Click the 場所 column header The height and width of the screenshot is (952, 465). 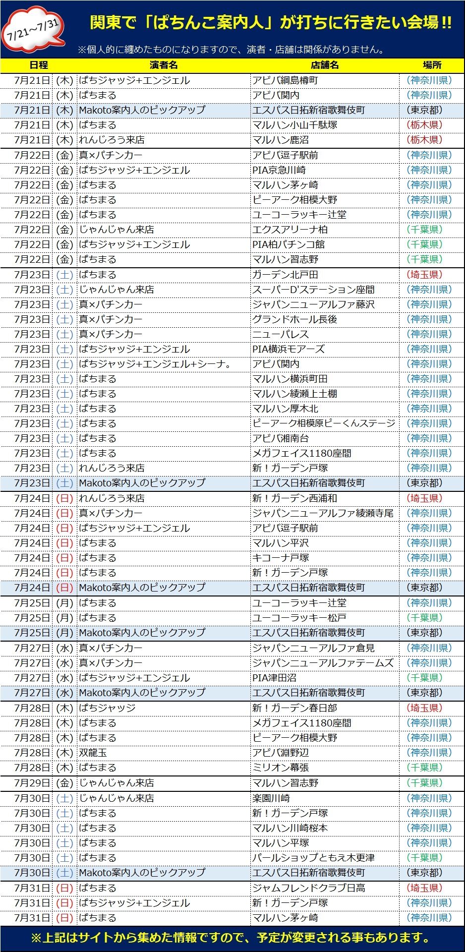432,65
